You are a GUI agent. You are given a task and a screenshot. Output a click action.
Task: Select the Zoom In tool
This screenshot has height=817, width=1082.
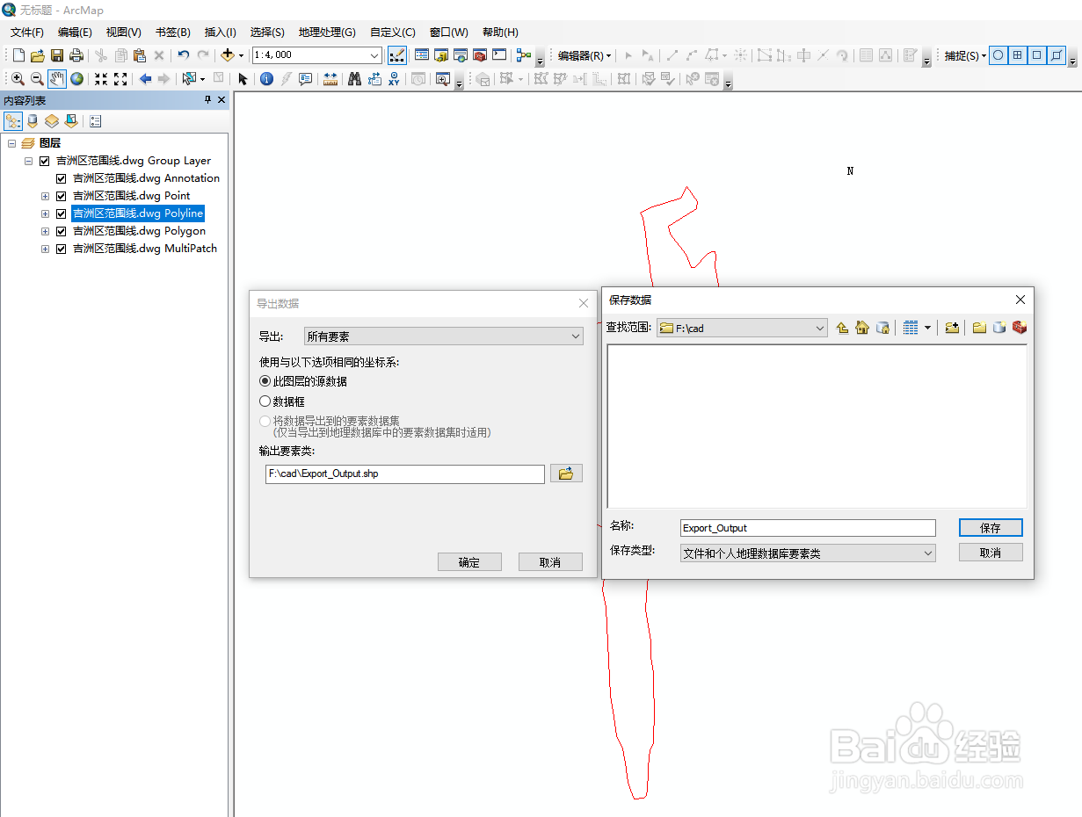tap(18, 79)
